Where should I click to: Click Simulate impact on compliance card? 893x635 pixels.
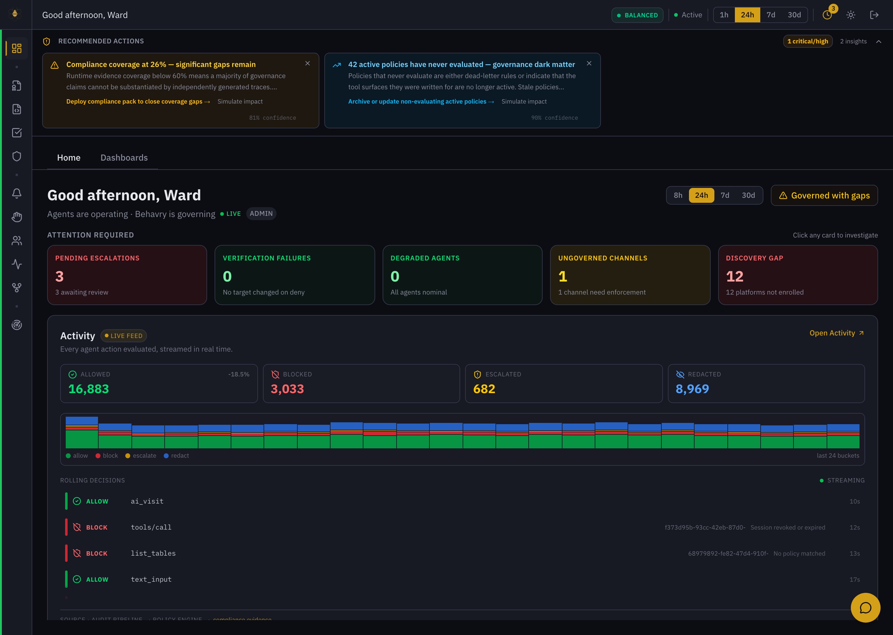point(240,101)
